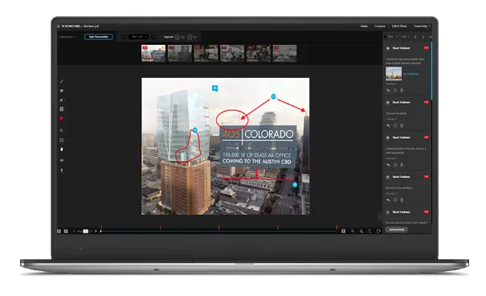Image resolution: width=486 pixels, height=296 pixels.
Task: Click the presentation screen icon in left toolbar
Action: (61, 160)
